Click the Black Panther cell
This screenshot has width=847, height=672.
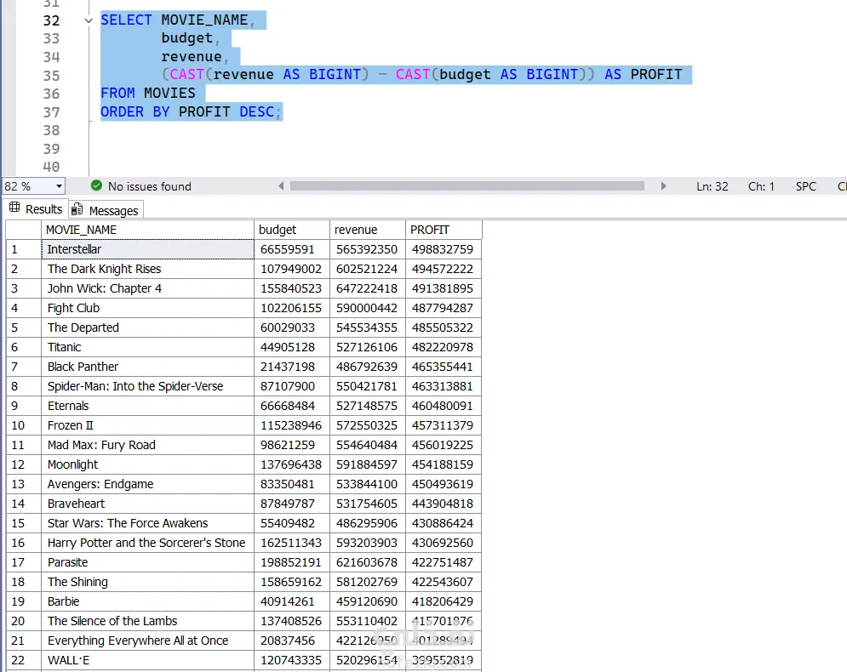(147, 367)
